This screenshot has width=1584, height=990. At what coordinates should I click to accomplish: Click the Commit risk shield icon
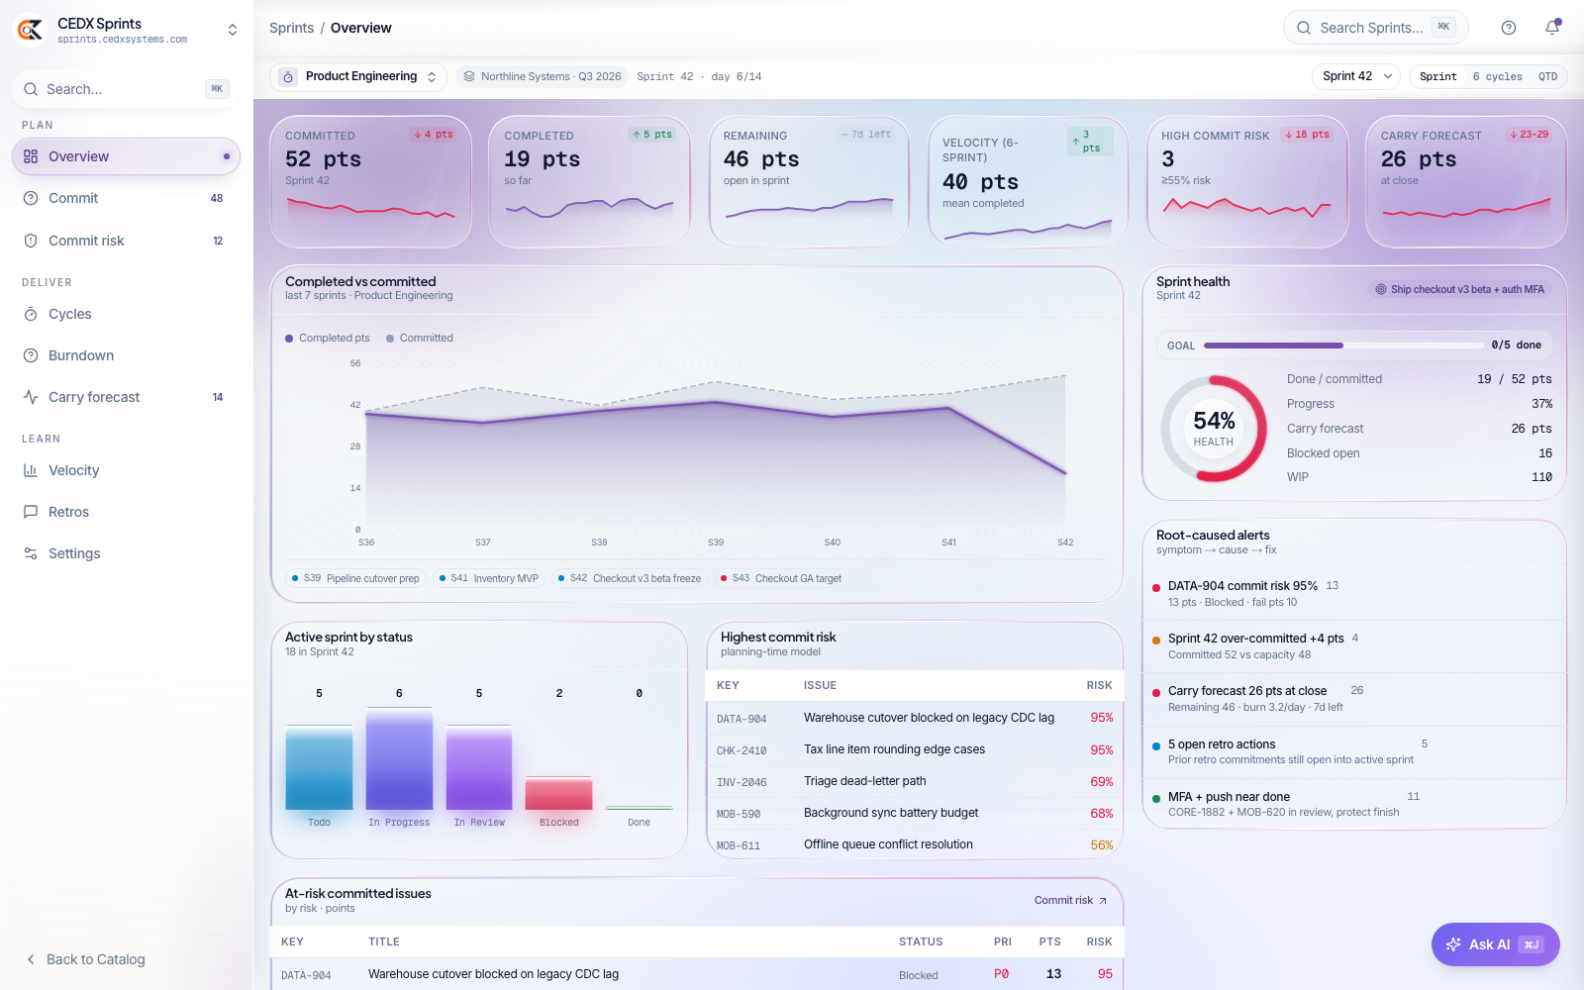pos(31,241)
